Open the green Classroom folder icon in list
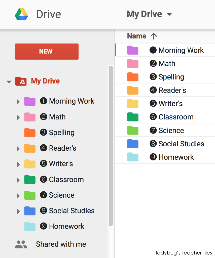215x258 pixels. (133, 117)
